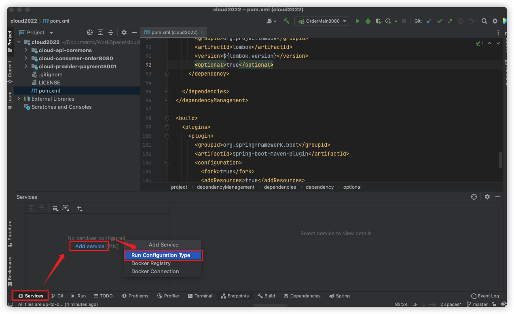Open the Event Log button
This screenshot has width=514, height=314.
485,296
